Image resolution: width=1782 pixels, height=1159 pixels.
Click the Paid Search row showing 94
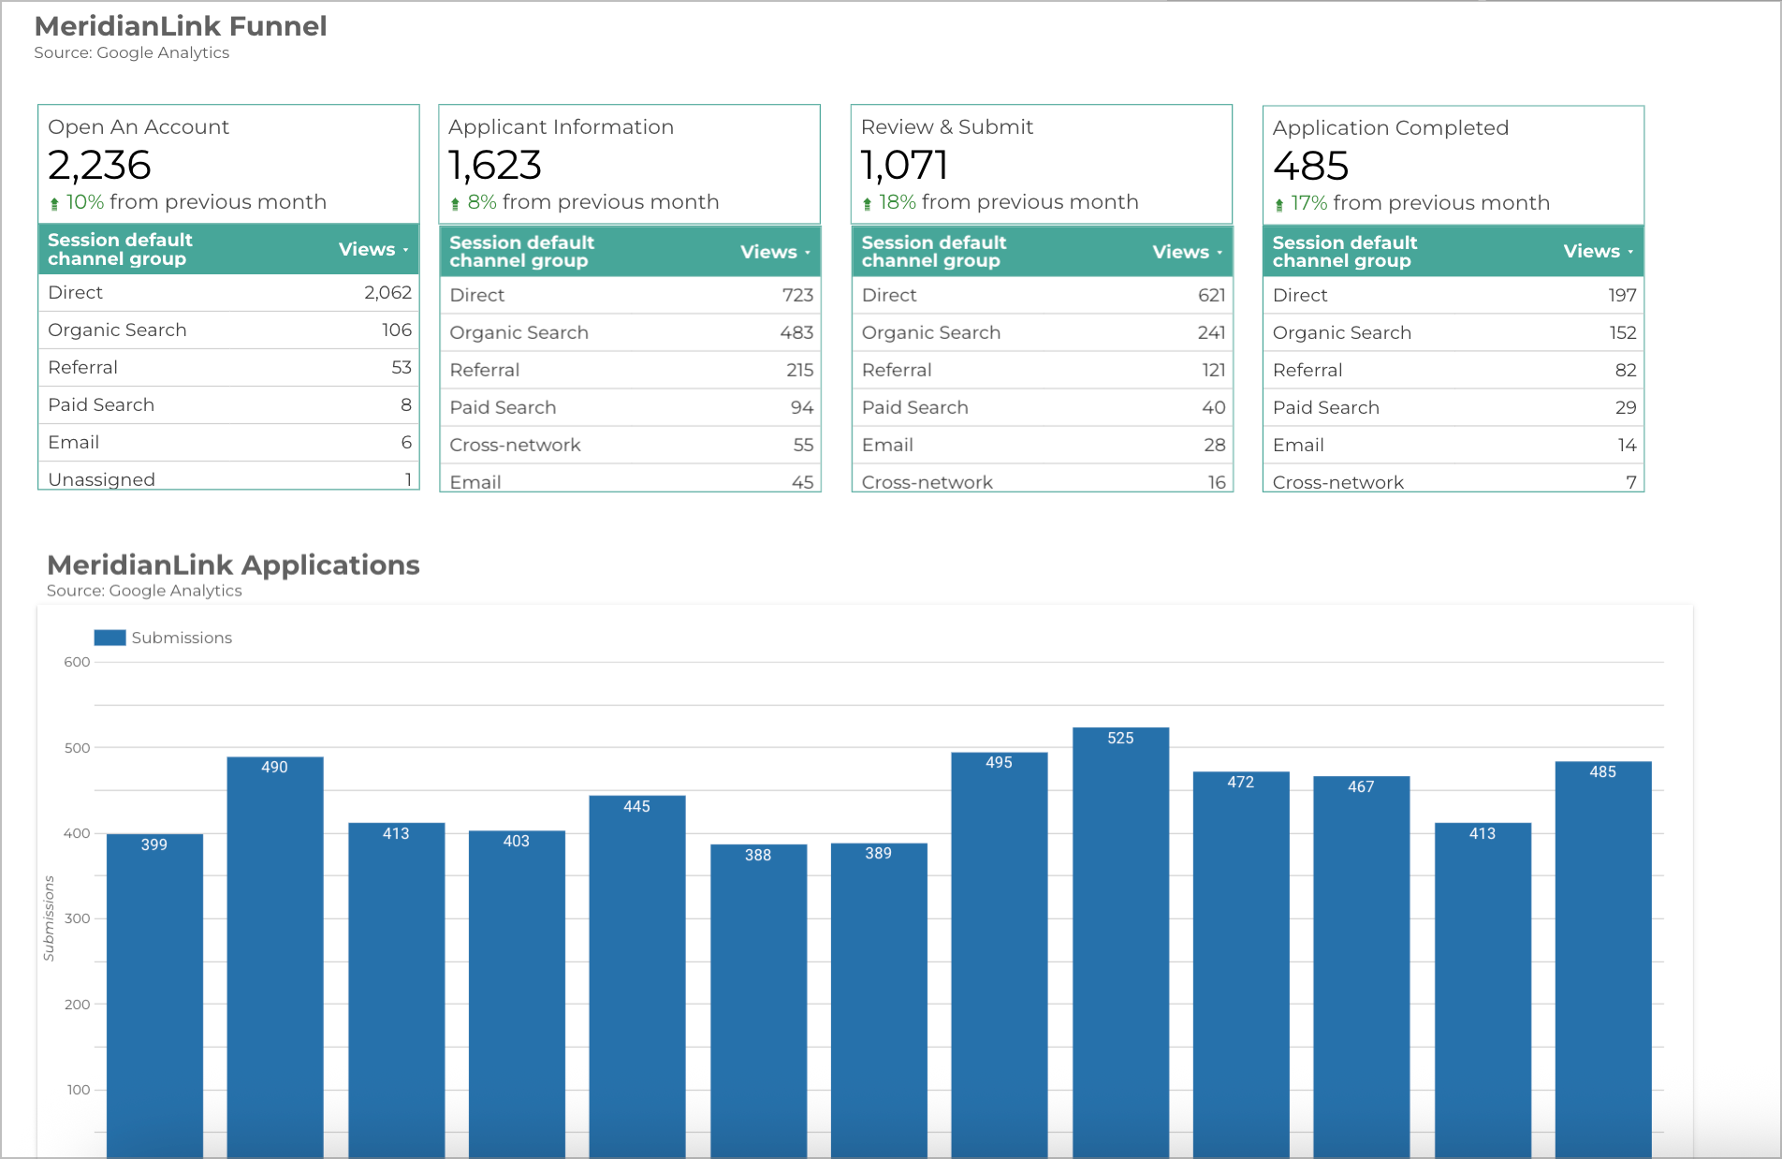click(630, 407)
